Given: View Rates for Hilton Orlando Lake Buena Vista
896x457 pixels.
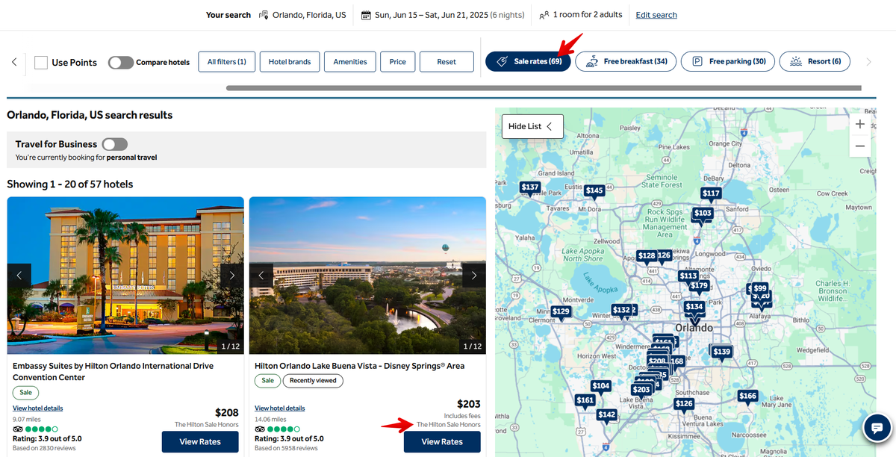Looking at the screenshot, I should click(x=442, y=442).
